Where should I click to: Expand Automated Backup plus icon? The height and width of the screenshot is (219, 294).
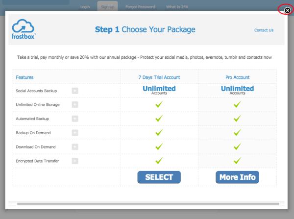tap(75, 119)
